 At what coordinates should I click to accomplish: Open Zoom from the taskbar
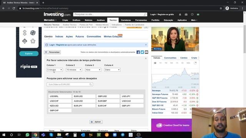click(115, 135)
